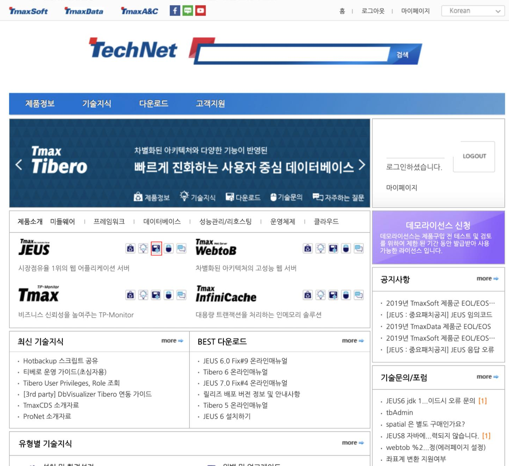This screenshot has height=466, width=509.
Task: Open WebtoB FAQ chat-bubble icon
Action: point(359,248)
